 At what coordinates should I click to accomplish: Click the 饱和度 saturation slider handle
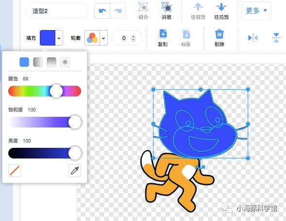(75, 122)
